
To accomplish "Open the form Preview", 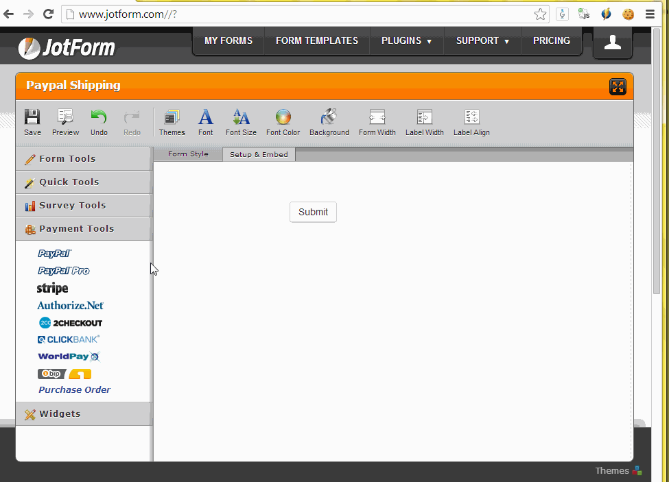I will tap(65, 118).
